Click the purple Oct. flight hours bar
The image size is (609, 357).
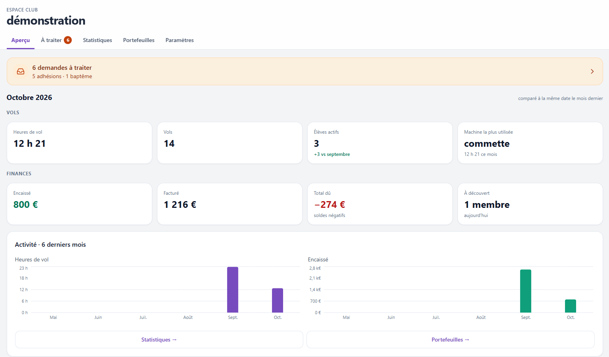click(x=278, y=300)
